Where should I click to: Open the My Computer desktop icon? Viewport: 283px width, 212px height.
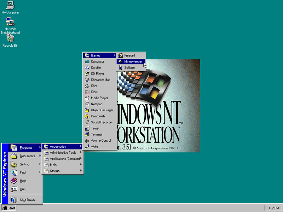pyautogui.click(x=10, y=5)
